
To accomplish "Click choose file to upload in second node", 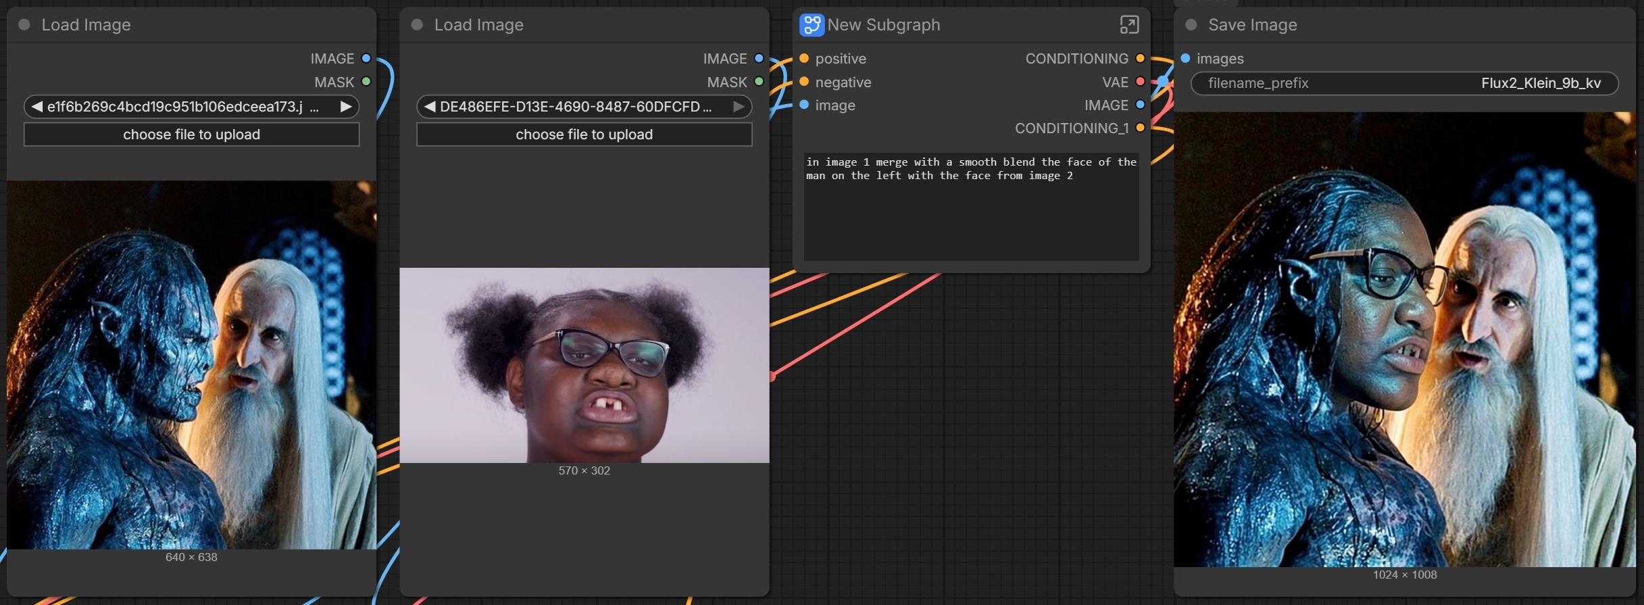I will pyautogui.click(x=584, y=135).
